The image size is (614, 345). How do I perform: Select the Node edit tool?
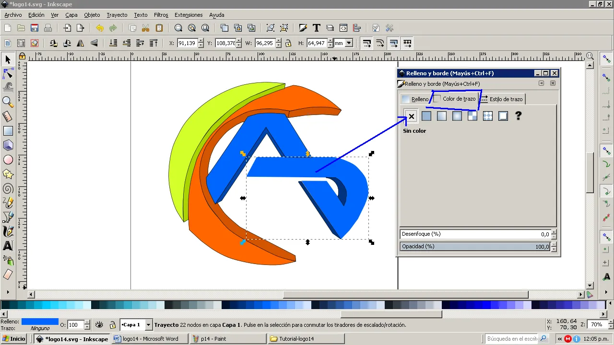8,73
